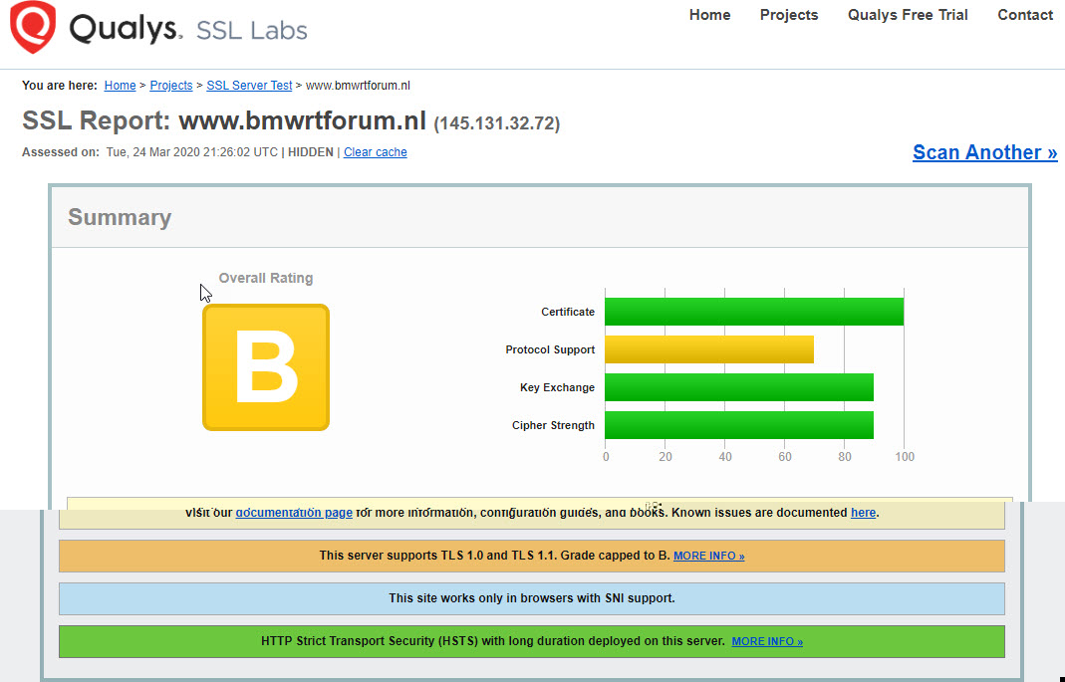Click the Clear cache link
Image resolution: width=1065 pixels, height=682 pixels.
(x=375, y=152)
